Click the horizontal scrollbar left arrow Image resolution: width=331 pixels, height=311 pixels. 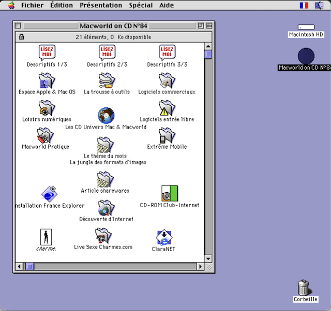pos(19,267)
